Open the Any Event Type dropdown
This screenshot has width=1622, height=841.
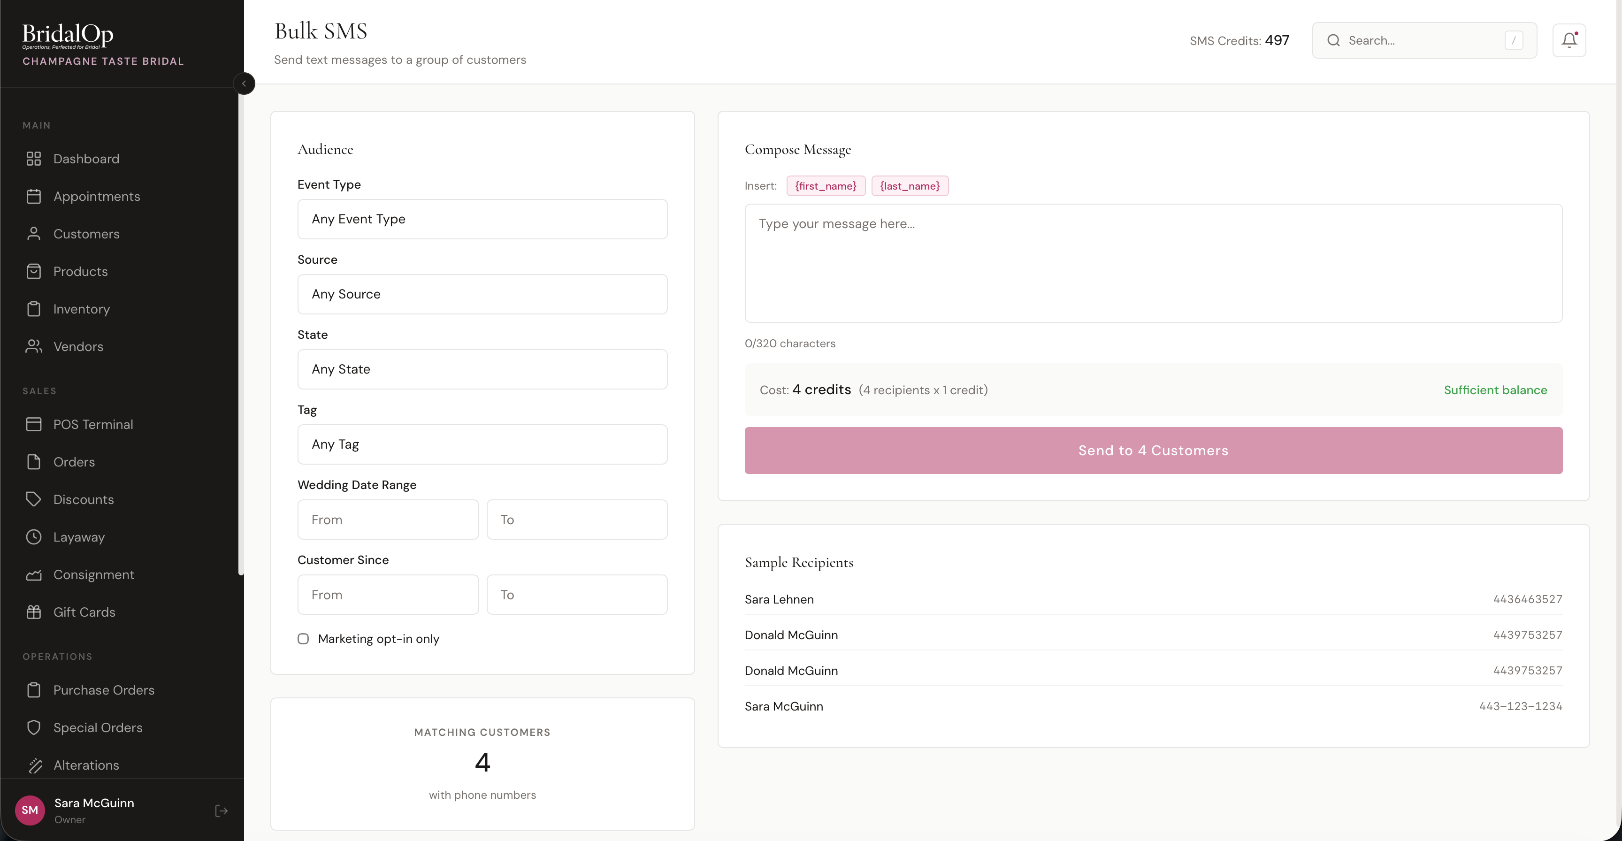tap(482, 219)
